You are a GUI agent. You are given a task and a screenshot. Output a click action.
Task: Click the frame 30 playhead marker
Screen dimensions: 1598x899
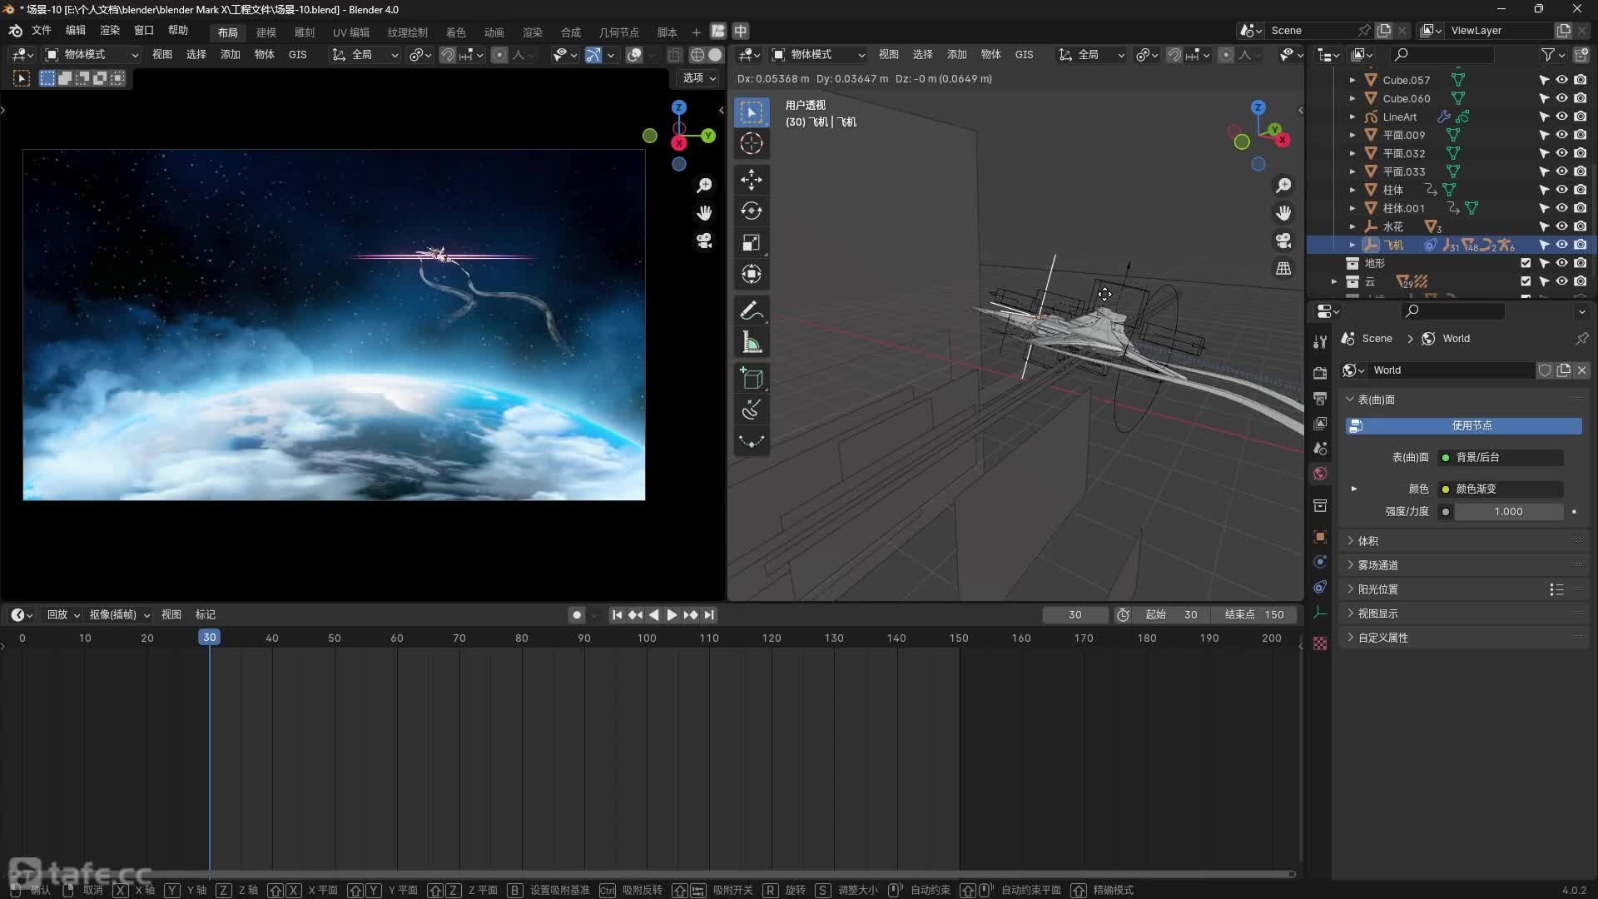tap(209, 638)
